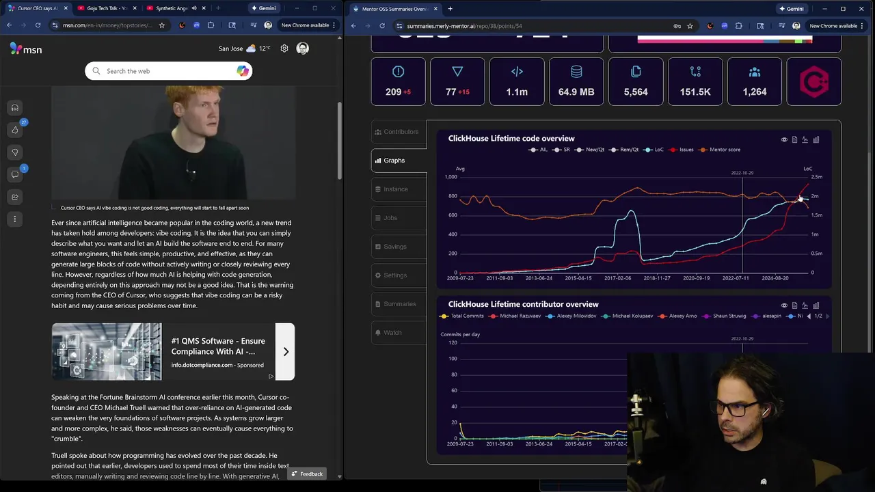The image size is (875, 492).
Task: Click the contributors card showing 1,264
Action: point(755,81)
